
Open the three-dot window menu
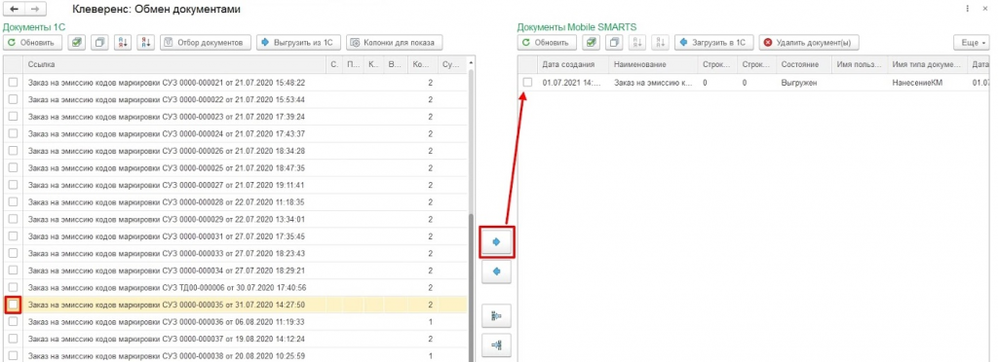(967, 10)
